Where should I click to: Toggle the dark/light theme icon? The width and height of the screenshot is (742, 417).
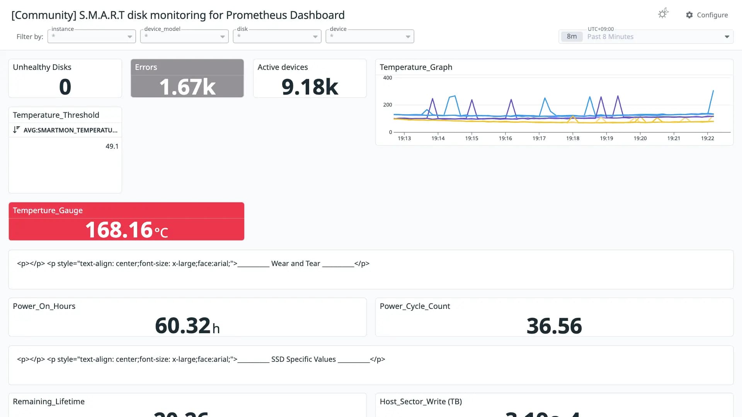click(663, 14)
